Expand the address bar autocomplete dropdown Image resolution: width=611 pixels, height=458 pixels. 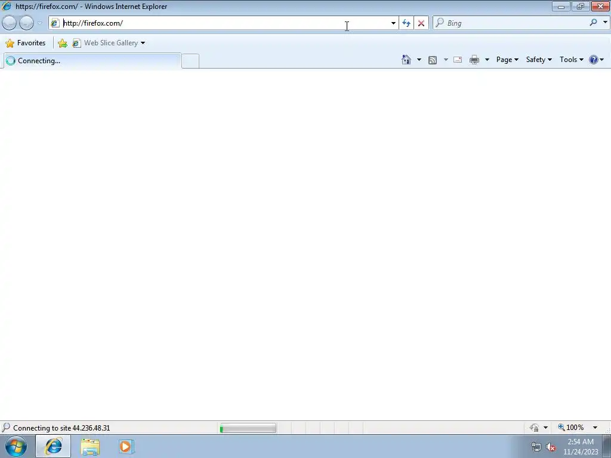tap(393, 23)
